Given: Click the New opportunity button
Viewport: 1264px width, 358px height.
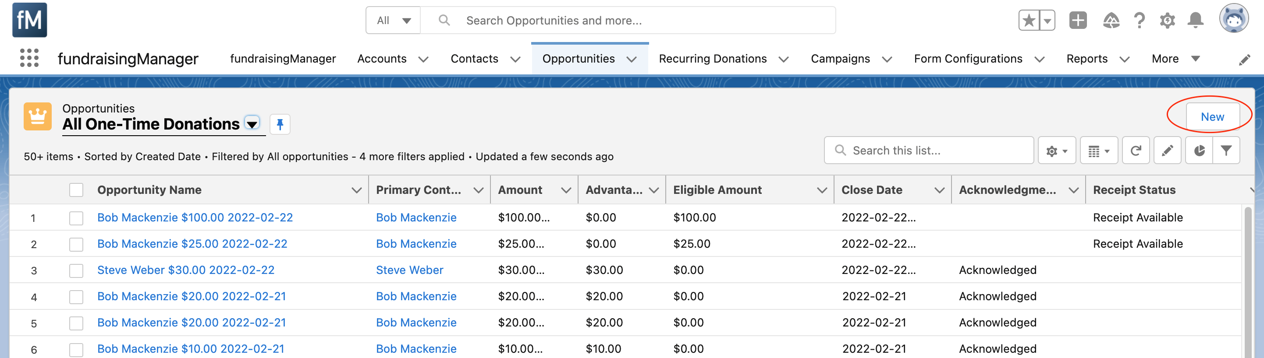Looking at the screenshot, I should [x=1212, y=117].
